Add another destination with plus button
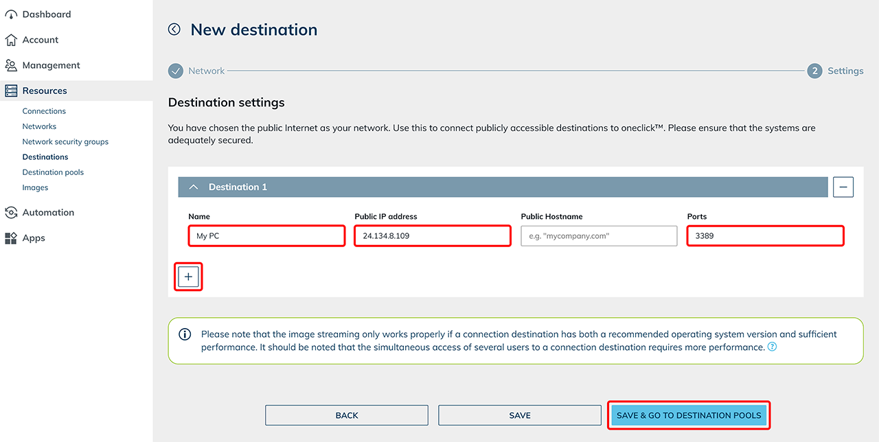 point(188,277)
